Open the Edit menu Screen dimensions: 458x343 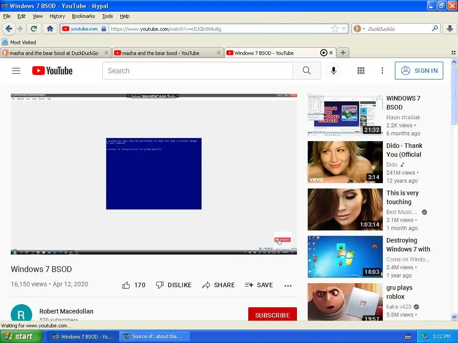point(21,16)
